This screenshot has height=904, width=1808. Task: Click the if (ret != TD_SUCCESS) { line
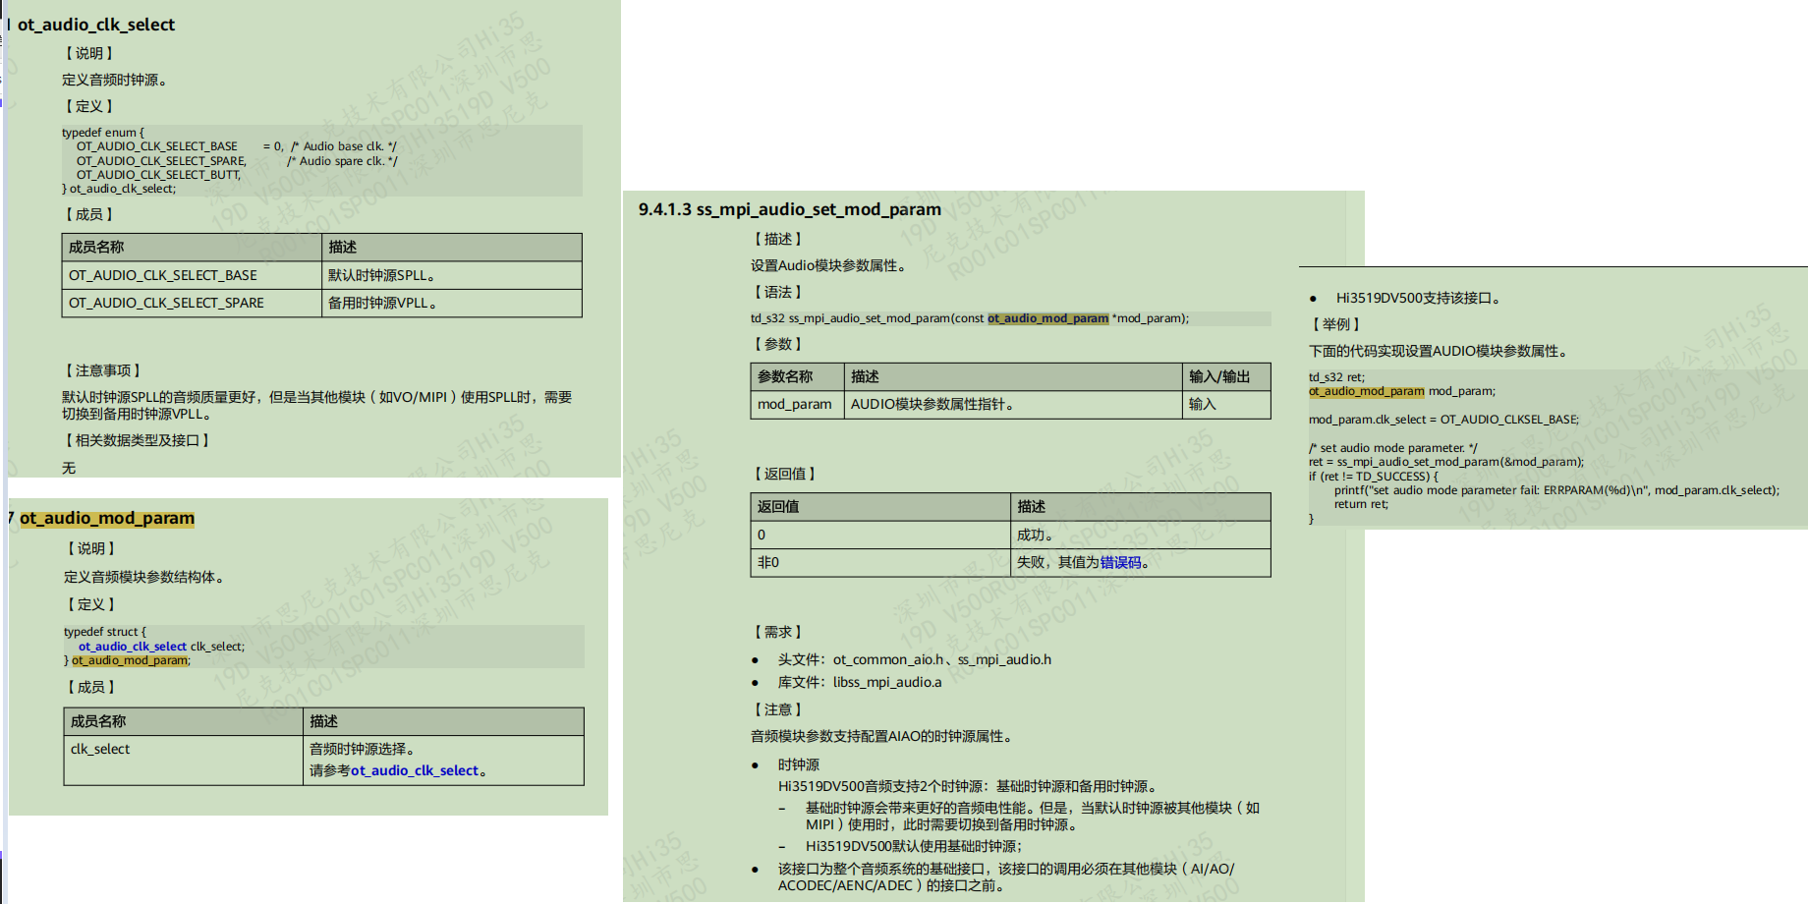(1374, 477)
